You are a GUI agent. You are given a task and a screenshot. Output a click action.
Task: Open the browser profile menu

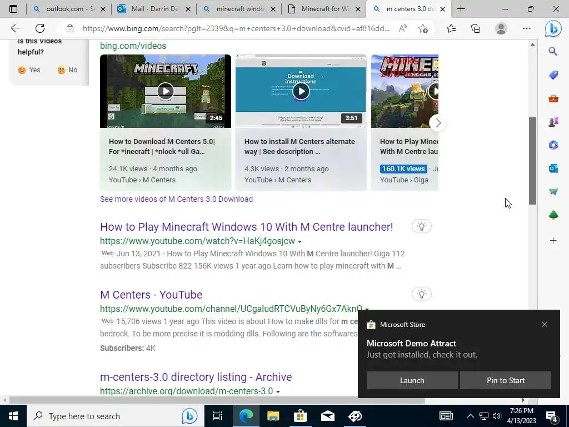[501, 28]
